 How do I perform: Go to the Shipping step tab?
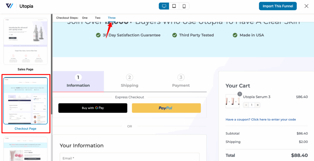pos(130,81)
